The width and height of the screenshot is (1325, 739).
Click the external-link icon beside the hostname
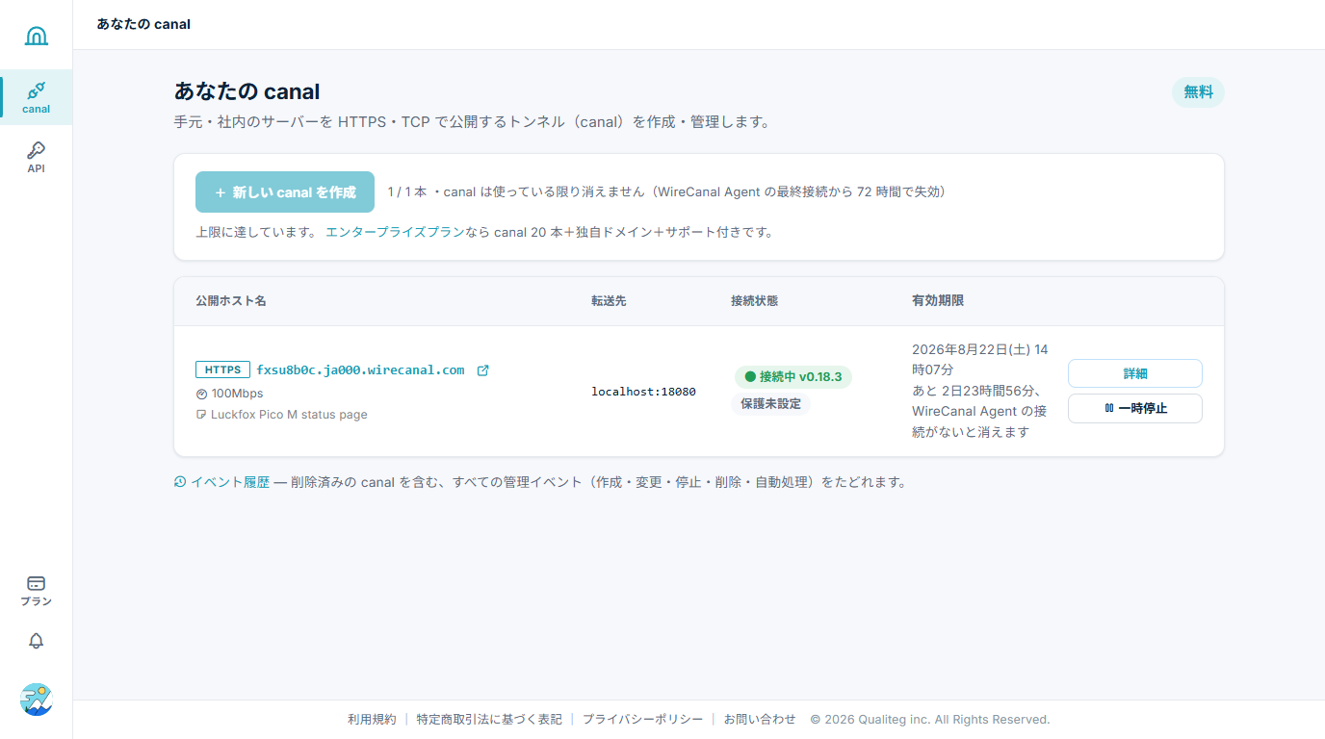pos(483,370)
